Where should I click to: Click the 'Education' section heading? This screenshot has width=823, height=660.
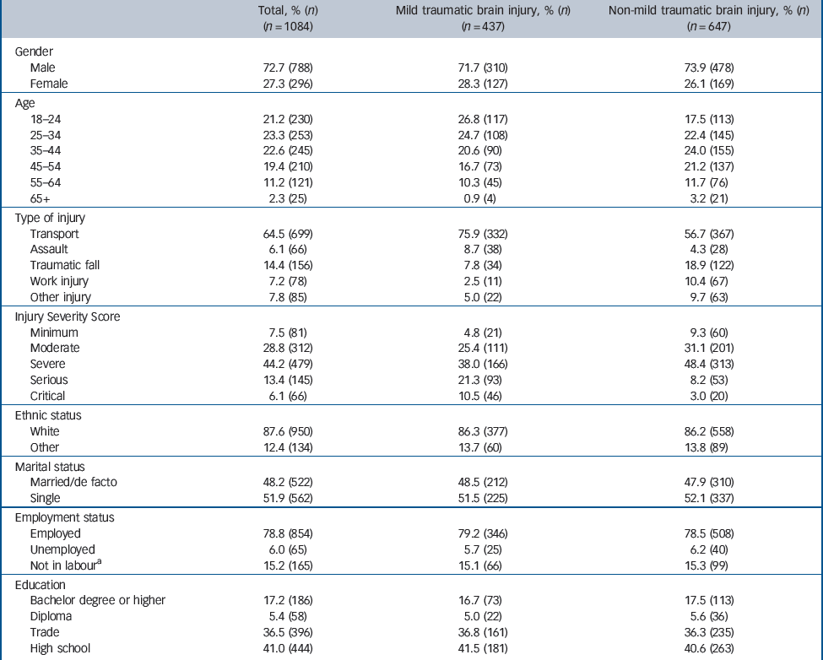[41, 583]
